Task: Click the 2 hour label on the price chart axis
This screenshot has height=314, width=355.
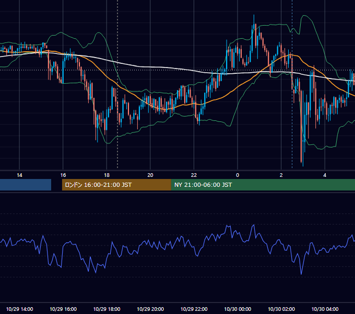Action: pyautogui.click(x=281, y=175)
